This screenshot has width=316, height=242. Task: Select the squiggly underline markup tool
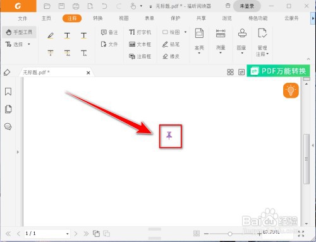[x=83, y=35]
